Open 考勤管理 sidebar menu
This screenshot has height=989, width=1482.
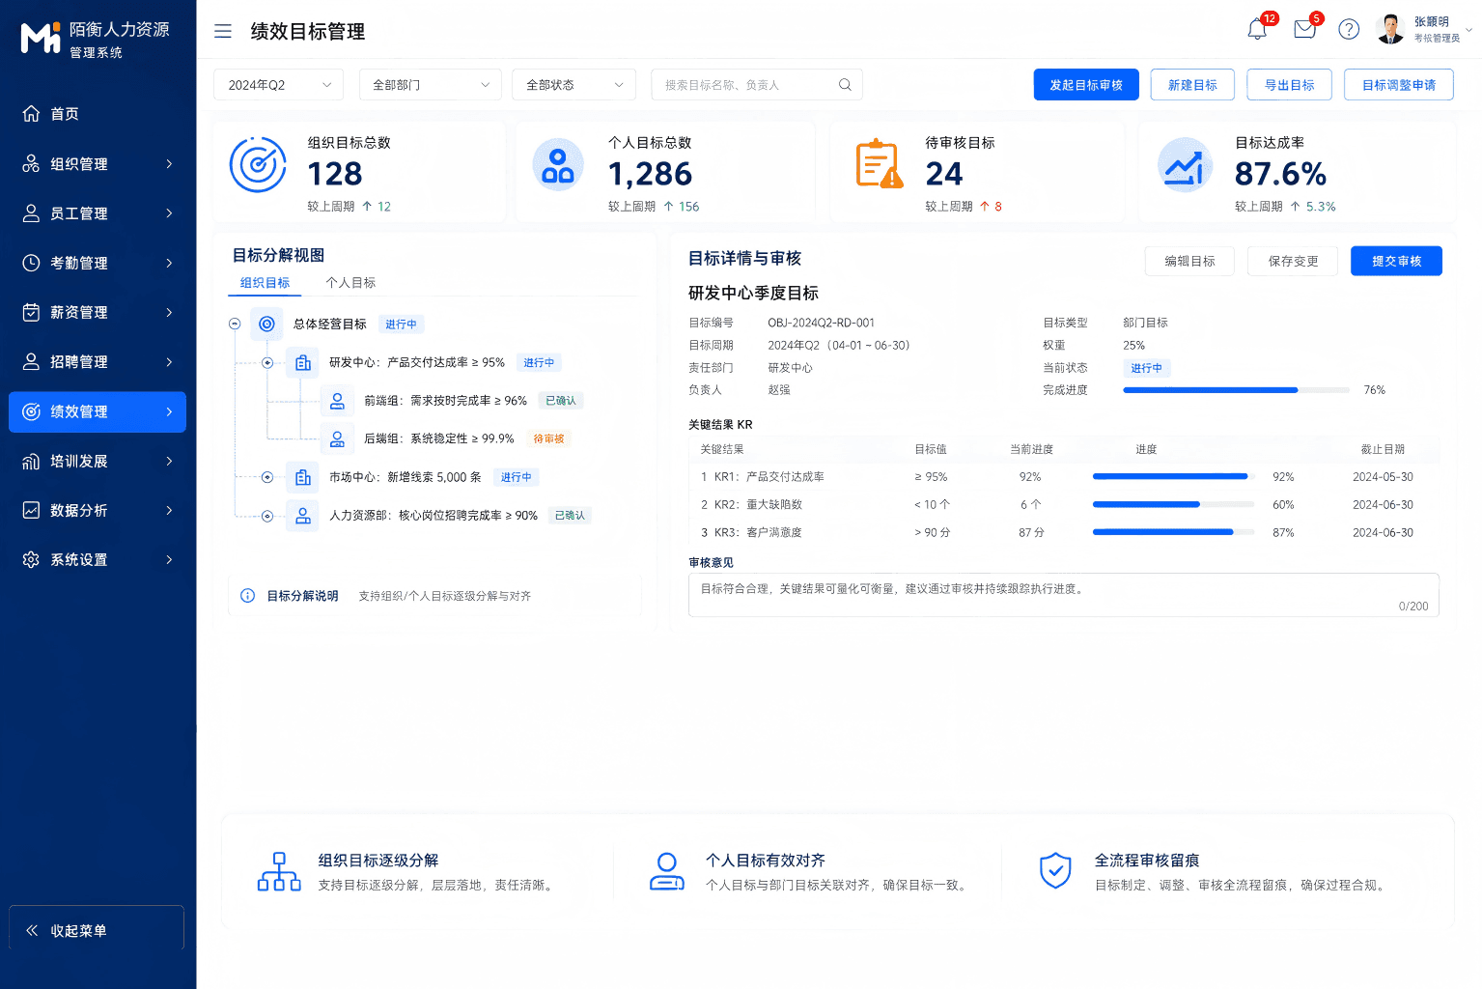point(98,263)
